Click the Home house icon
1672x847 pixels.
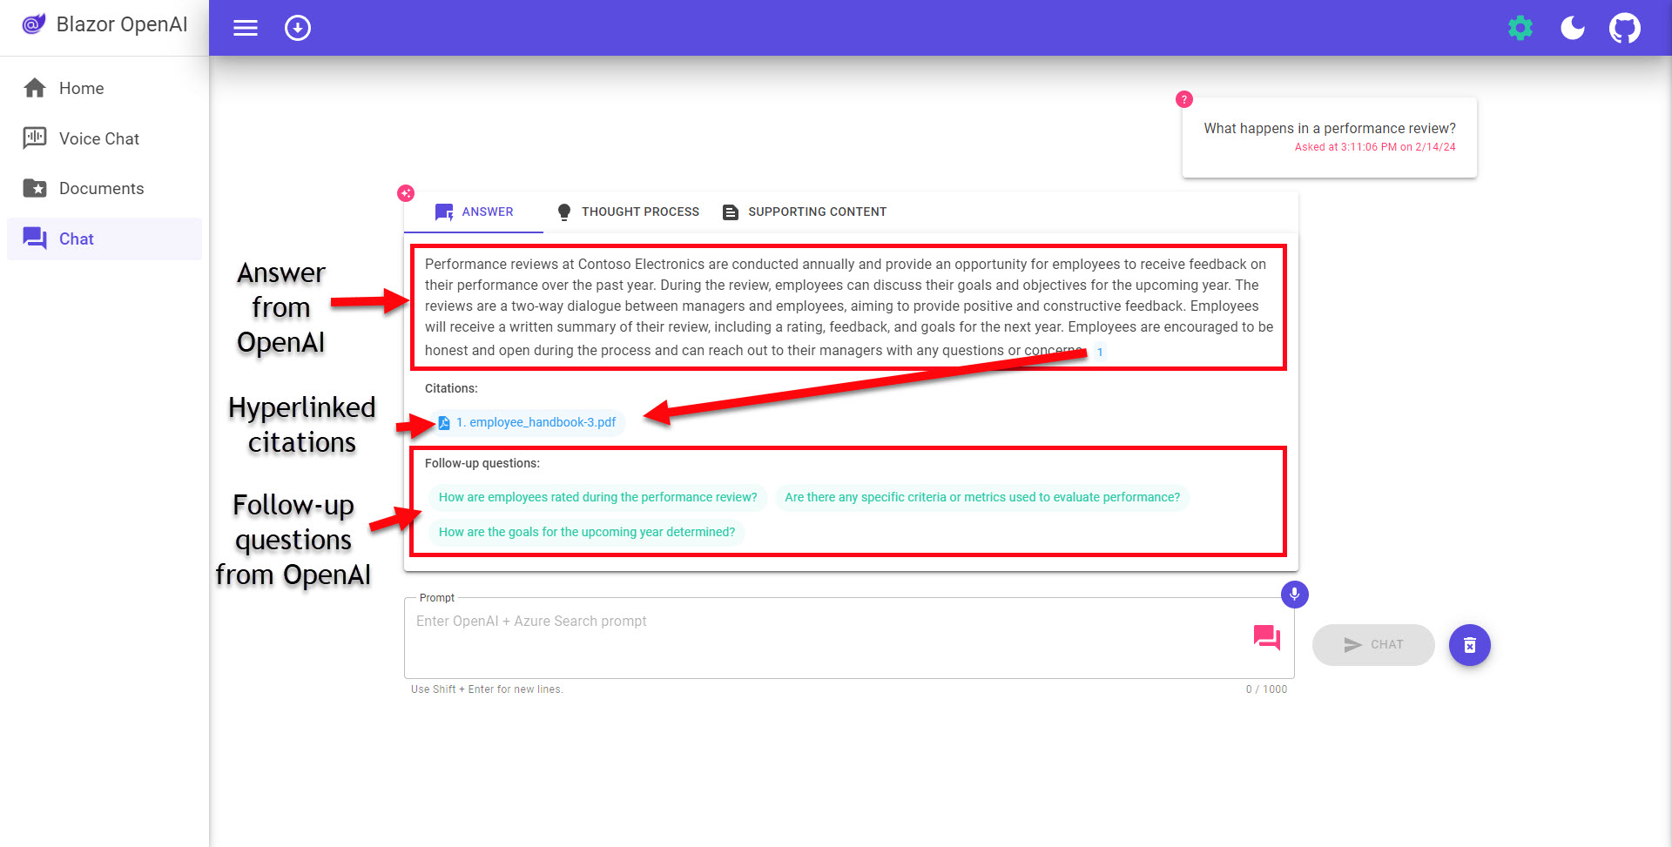coord(35,88)
